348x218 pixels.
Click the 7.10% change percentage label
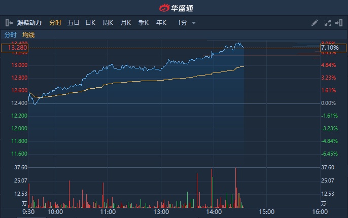(x=330, y=48)
